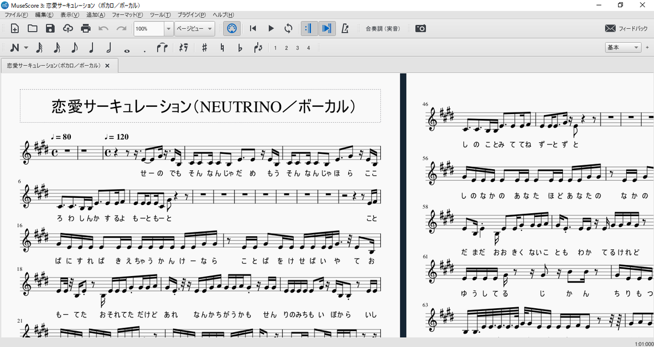This screenshot has width=654, height=347.
Task: Undo the last action
Action: coord(104,28)
